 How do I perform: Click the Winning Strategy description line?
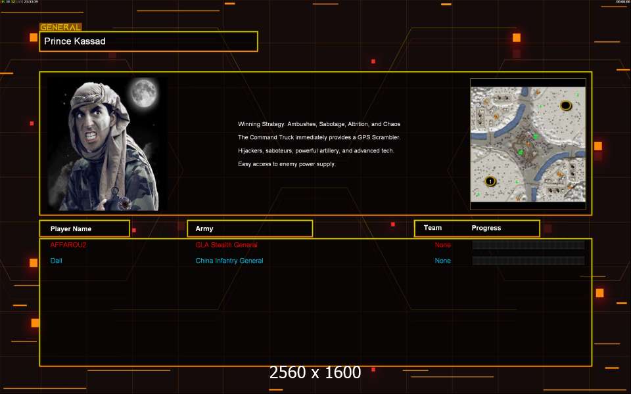[x=319, y=124]
